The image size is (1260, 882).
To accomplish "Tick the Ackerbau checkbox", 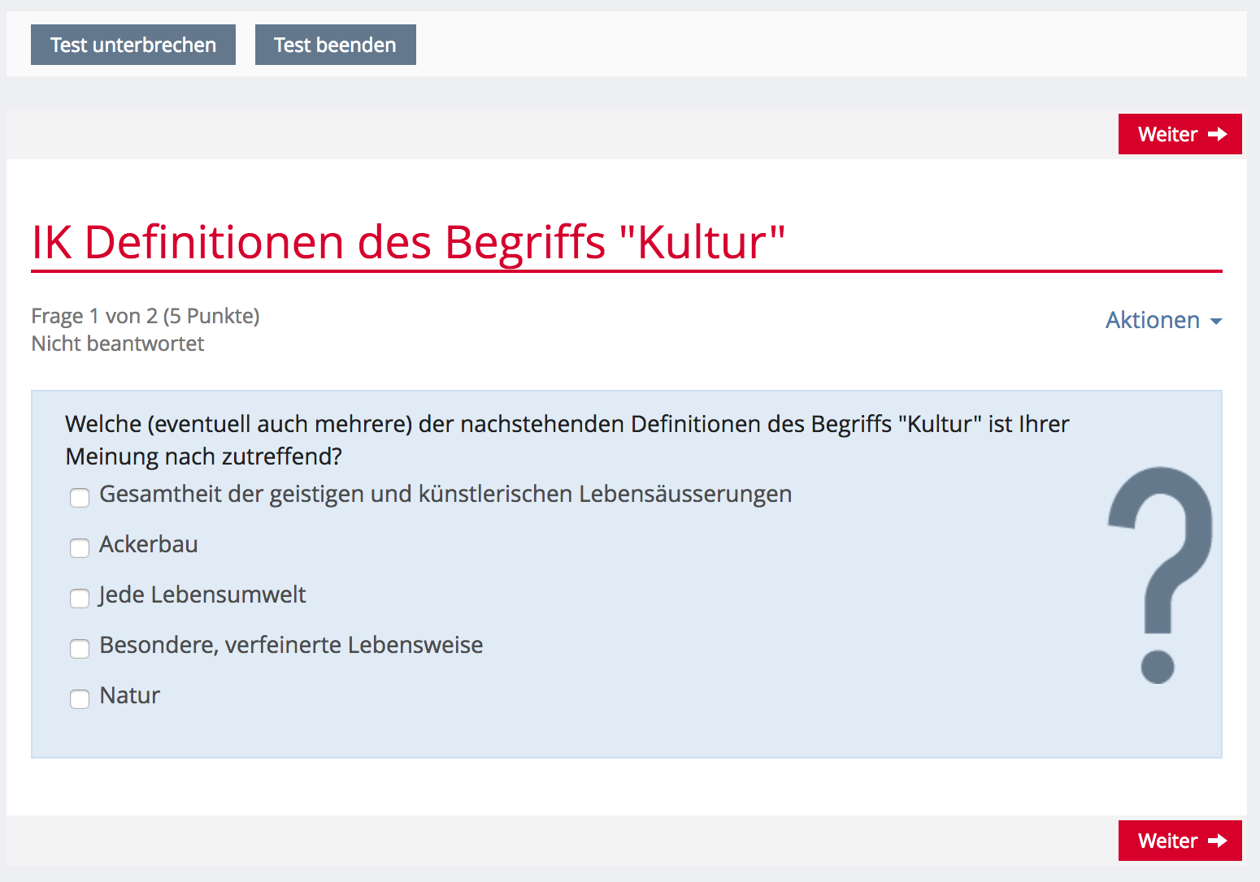I will 80,547.
